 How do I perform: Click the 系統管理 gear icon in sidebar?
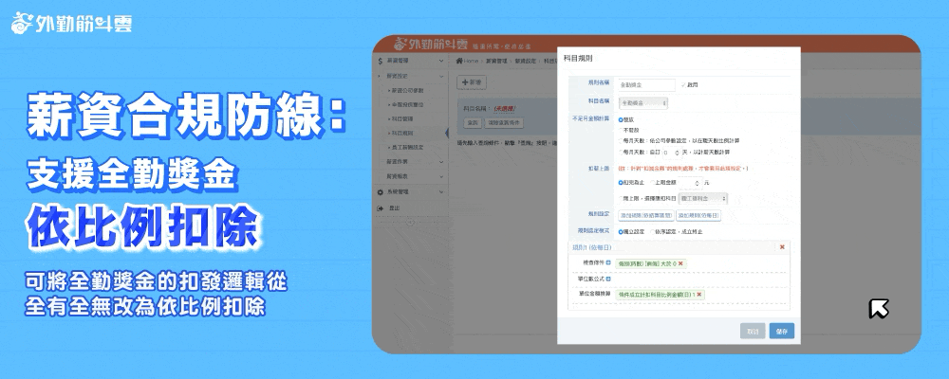[x=381, y=191]
